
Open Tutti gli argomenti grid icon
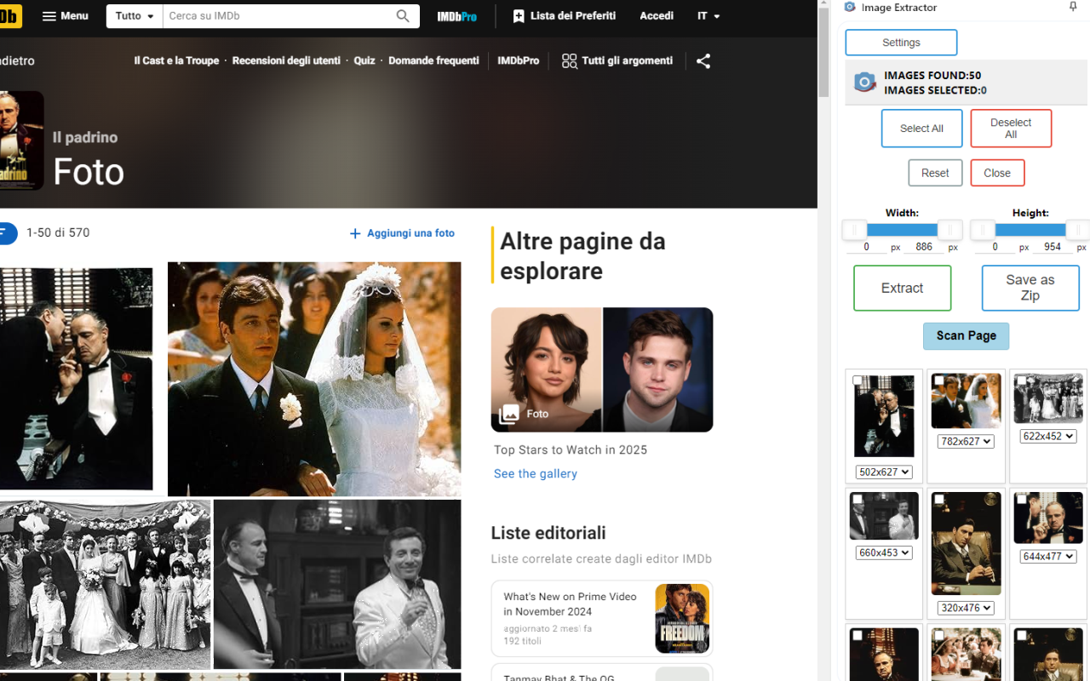[x=570, y=61]
